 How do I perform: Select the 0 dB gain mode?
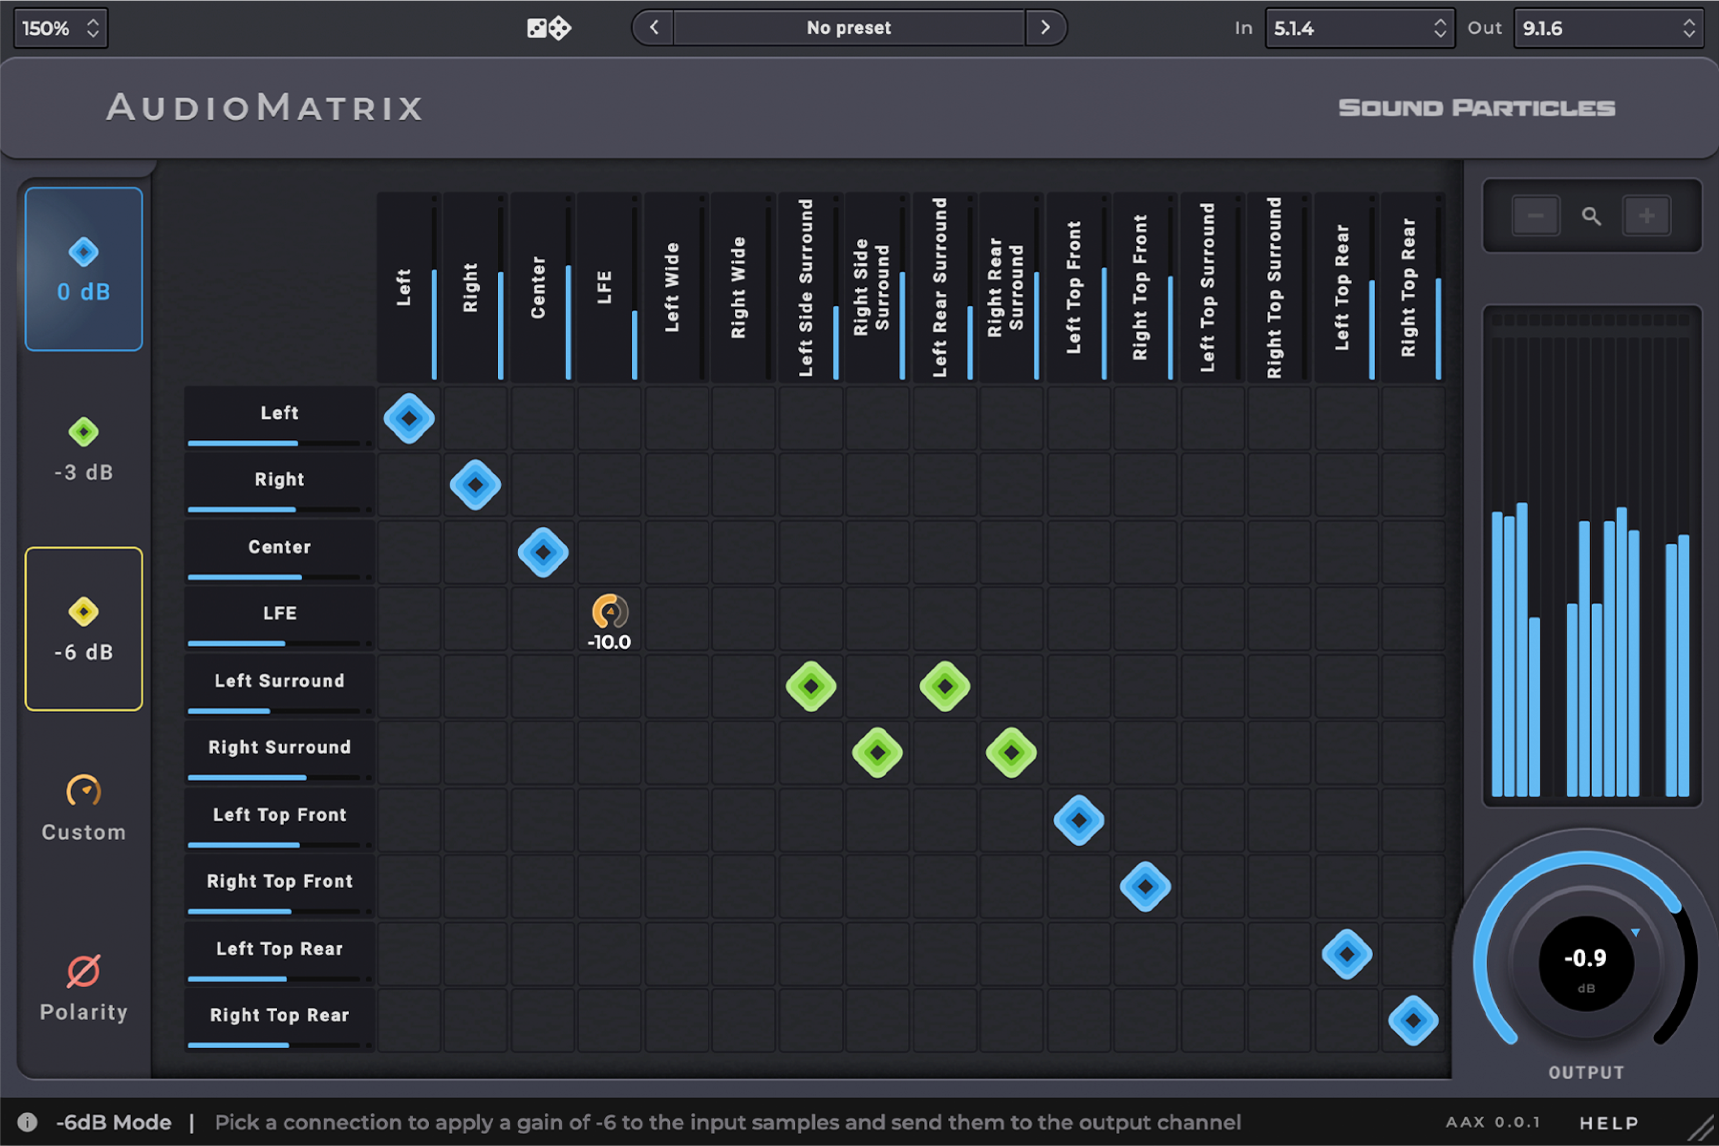pos(83,268)
